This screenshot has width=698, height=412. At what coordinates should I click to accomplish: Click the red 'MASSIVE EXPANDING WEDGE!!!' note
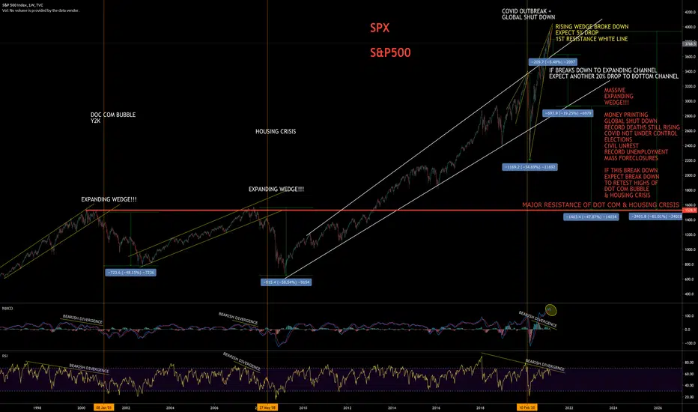coord(619,96)
